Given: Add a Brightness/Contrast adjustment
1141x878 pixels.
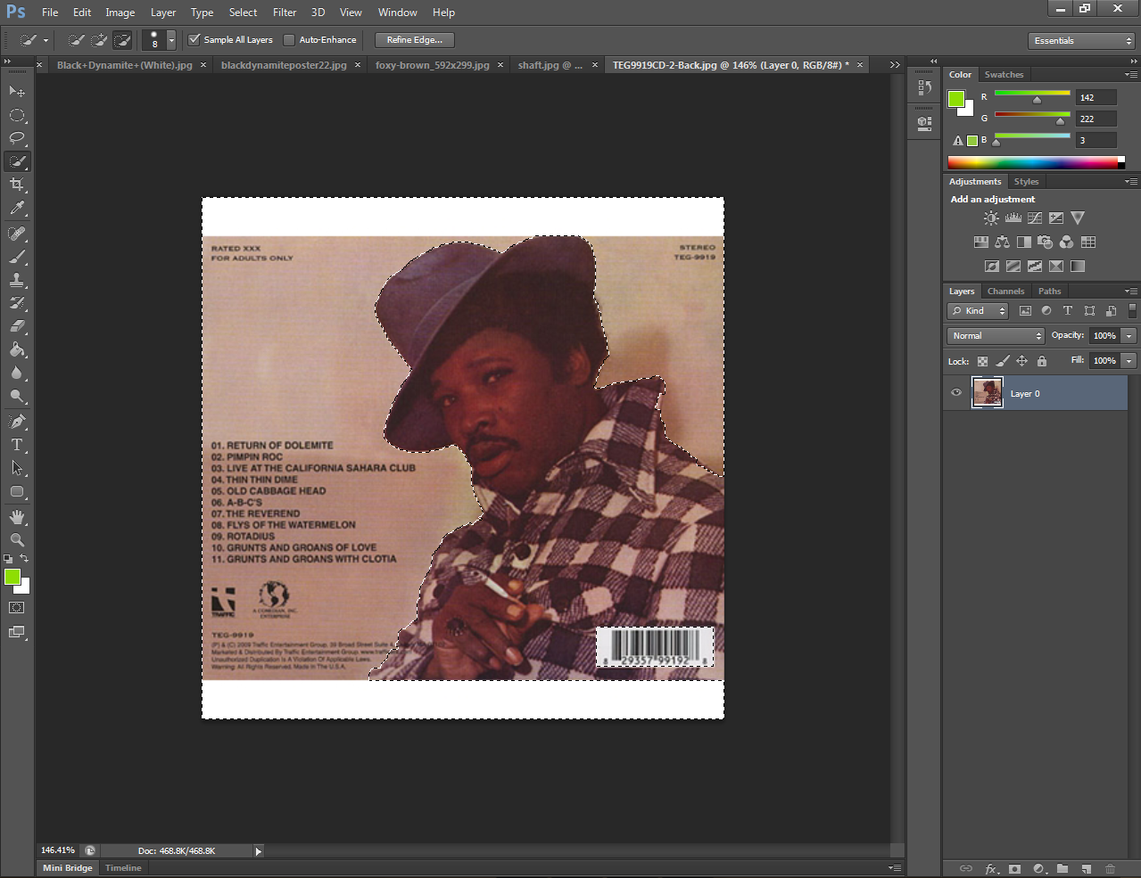Looking at the screenshot, I should [x=991, y=218].
